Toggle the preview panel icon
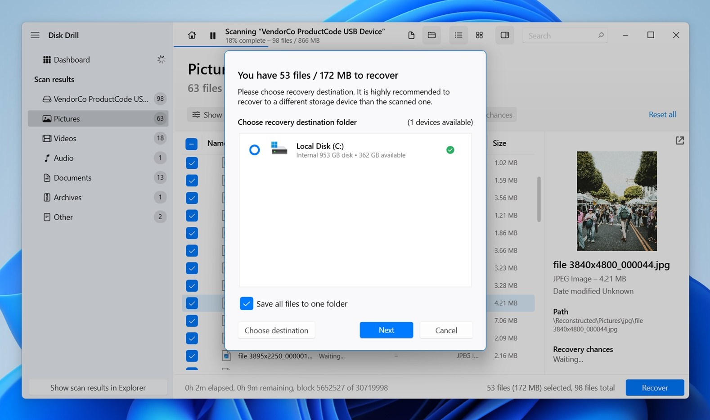710x420 pixels. pos(505,35)
